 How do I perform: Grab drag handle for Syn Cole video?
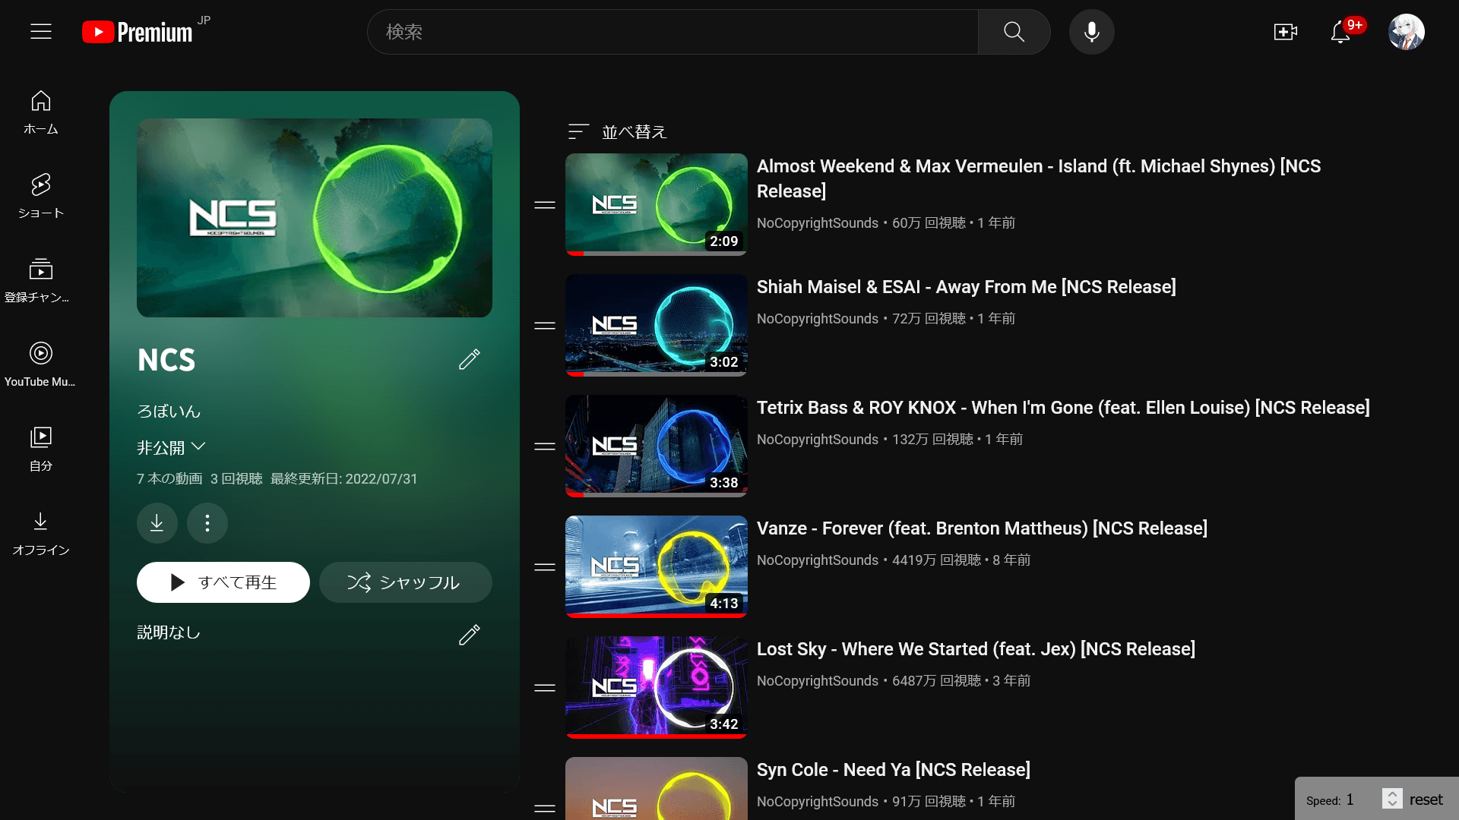pyautogui.click(x=545, y=809)
